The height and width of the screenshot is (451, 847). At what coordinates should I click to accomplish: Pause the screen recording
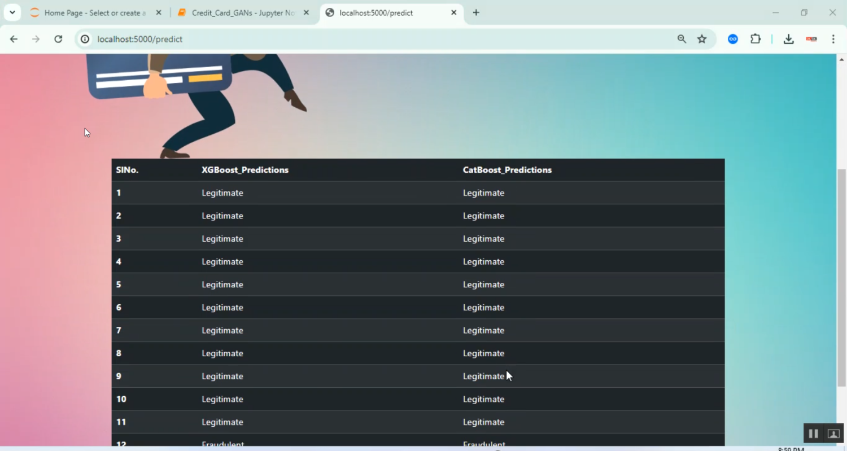coord(813,434)
